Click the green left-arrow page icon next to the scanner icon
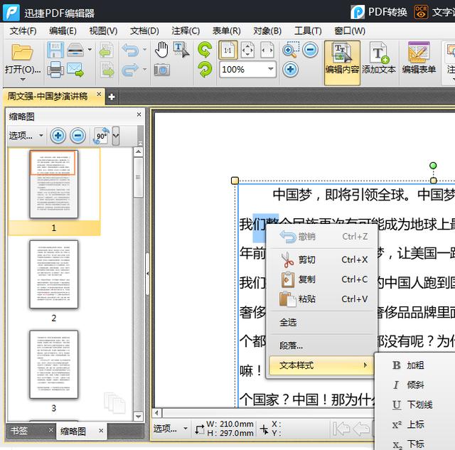 [106, 50]
